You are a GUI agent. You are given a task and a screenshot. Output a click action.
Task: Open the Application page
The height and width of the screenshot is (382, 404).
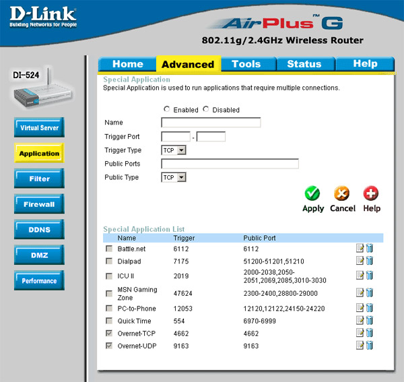pos(39,153)
